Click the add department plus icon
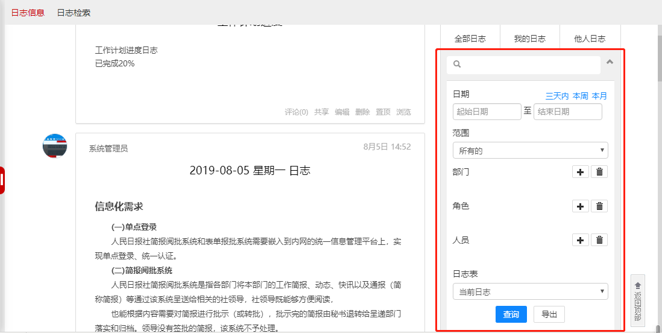662x333 pixels. [x=580, y=172]
